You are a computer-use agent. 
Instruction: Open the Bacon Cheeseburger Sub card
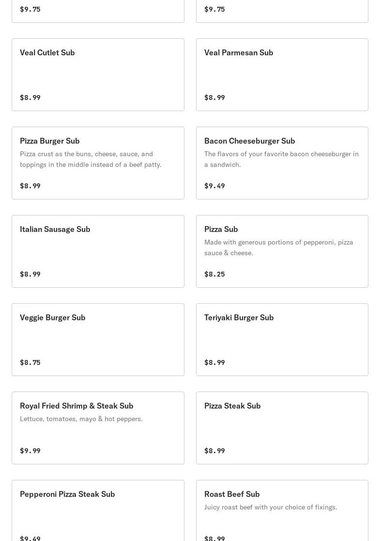click(282, 163)
